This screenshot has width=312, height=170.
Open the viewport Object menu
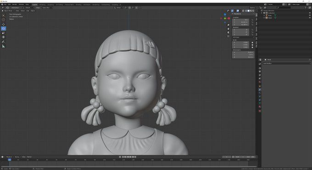tap(33, 11)
